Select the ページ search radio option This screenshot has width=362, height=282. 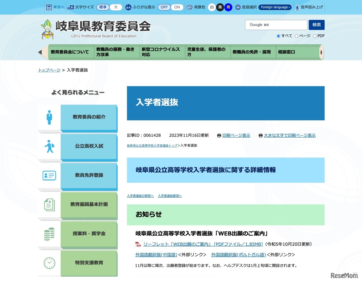(296, 36)
